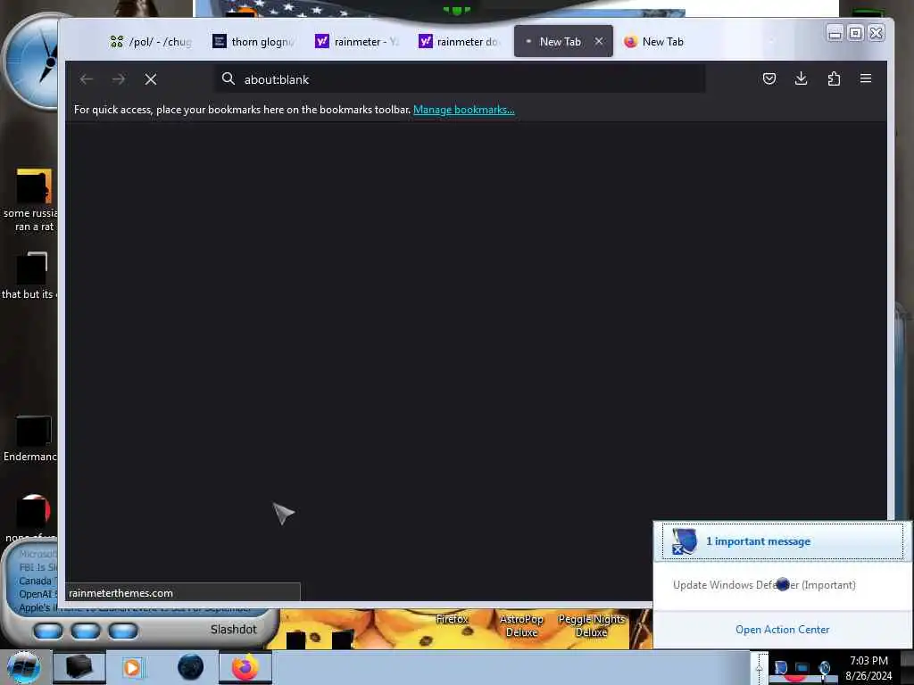Open the Extensions puzzle-piece menu
Viewport: 914px width, 685px height.
tap(834, 78)
